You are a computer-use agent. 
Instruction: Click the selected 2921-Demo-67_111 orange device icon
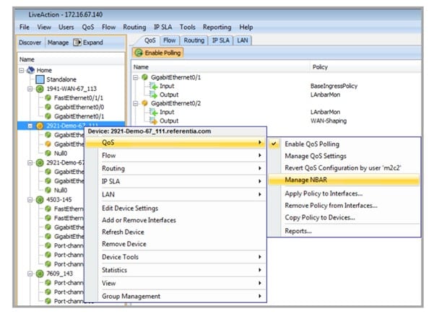tap(40, 126)
